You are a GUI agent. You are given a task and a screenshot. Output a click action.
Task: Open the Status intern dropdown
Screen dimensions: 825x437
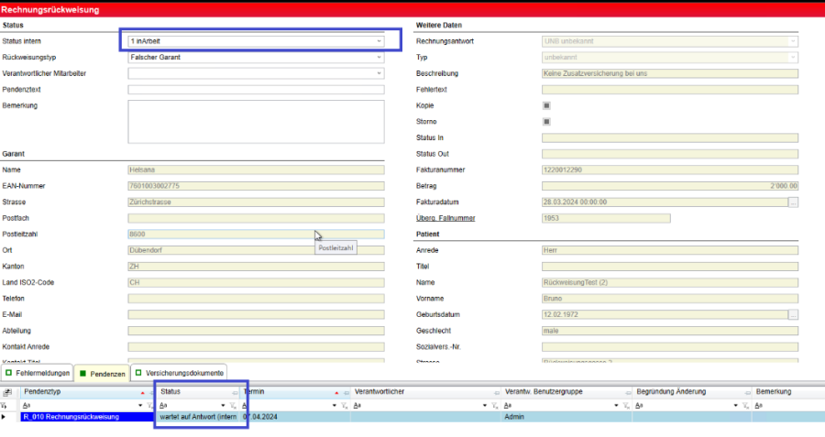[379, 41]
